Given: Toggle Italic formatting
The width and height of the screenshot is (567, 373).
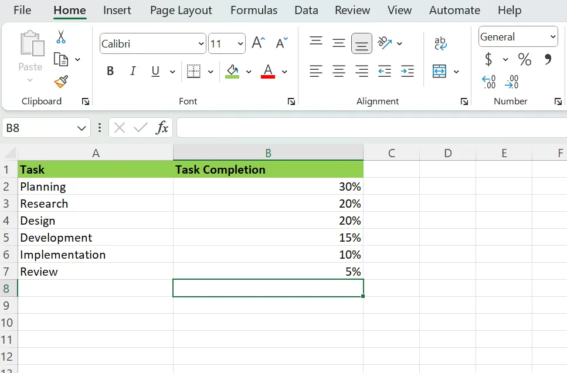Looking at the screenshot, I should click(x=133, y=71).
